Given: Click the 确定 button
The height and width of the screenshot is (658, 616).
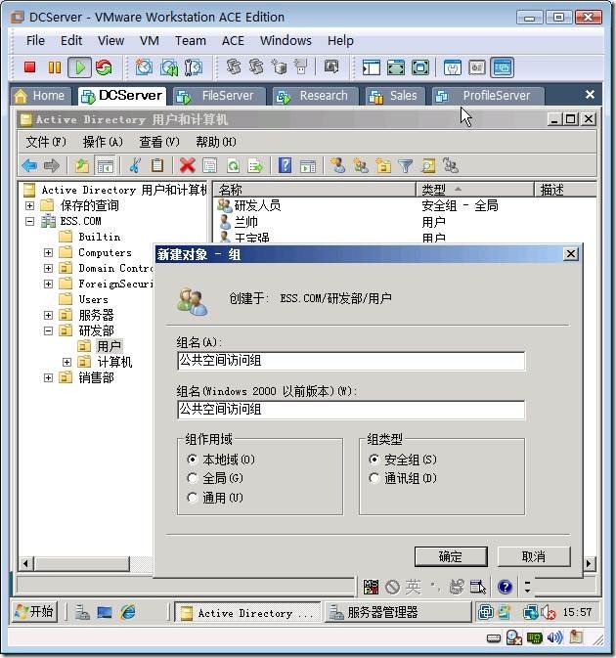Looking at the screenshot, I should 451,557.
